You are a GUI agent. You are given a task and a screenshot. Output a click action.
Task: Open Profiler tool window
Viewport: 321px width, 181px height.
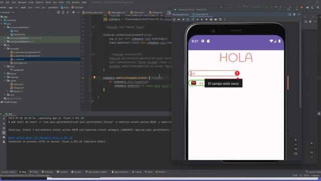(x=160, y=172)
